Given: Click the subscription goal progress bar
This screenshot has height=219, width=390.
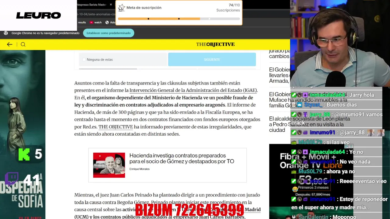Looking at the screenshot, I should 179,19.
